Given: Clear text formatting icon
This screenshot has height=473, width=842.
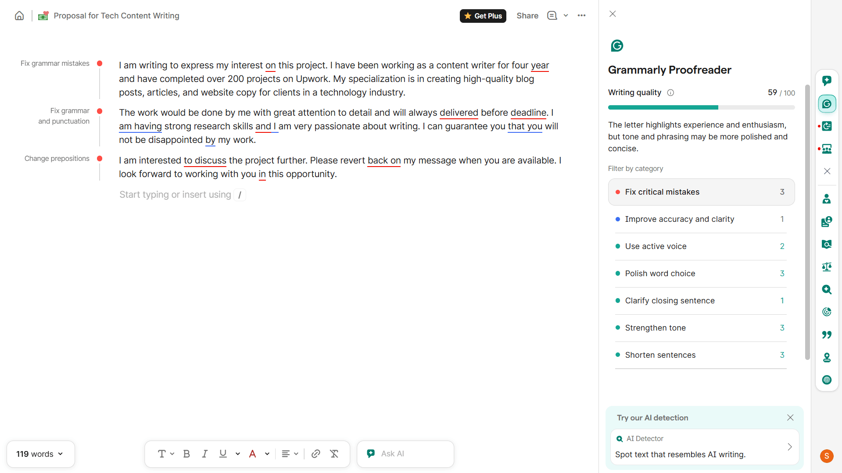Looking at the screenshot, I should coord(334,454).
